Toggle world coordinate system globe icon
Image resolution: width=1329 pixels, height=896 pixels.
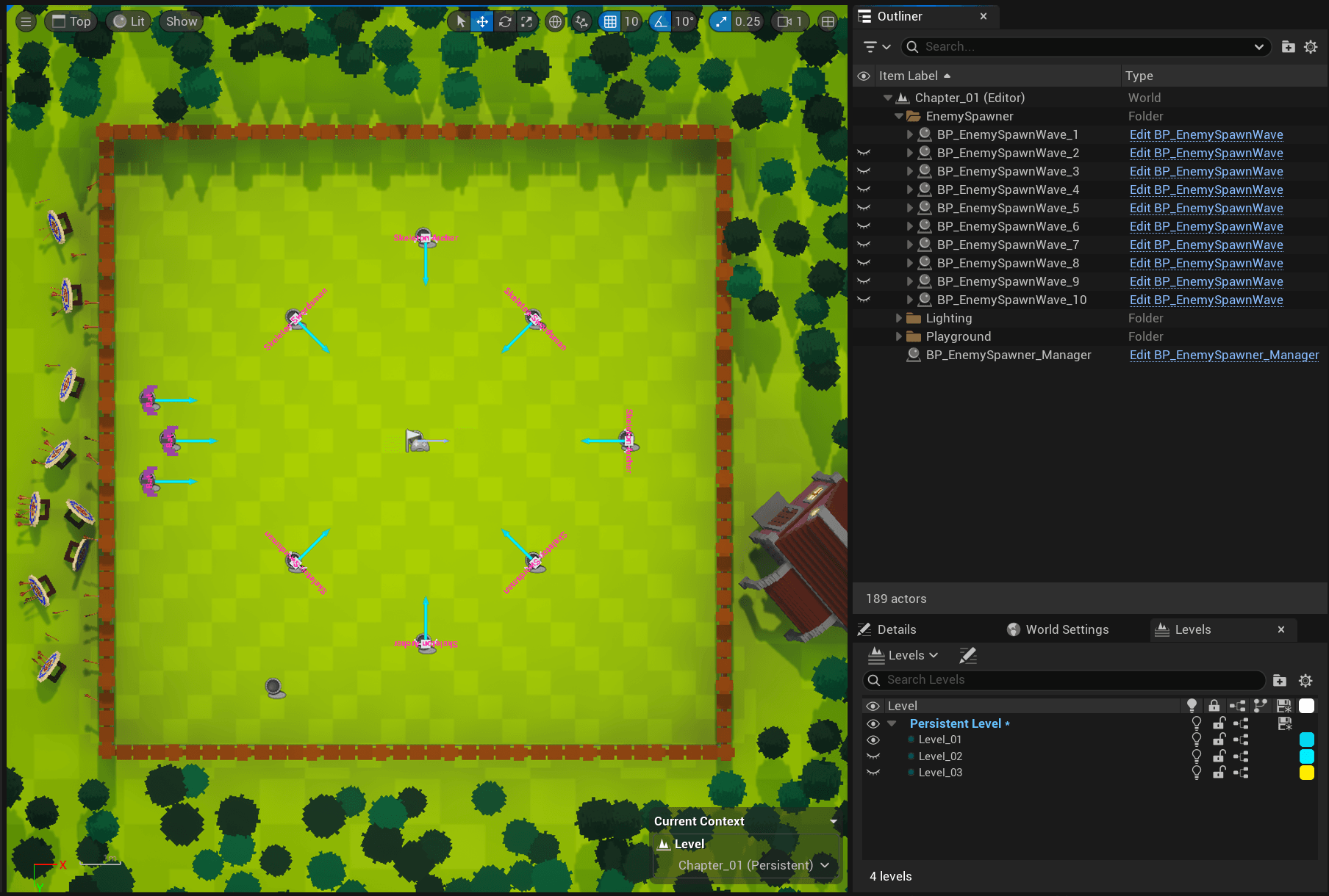[556, 22]
